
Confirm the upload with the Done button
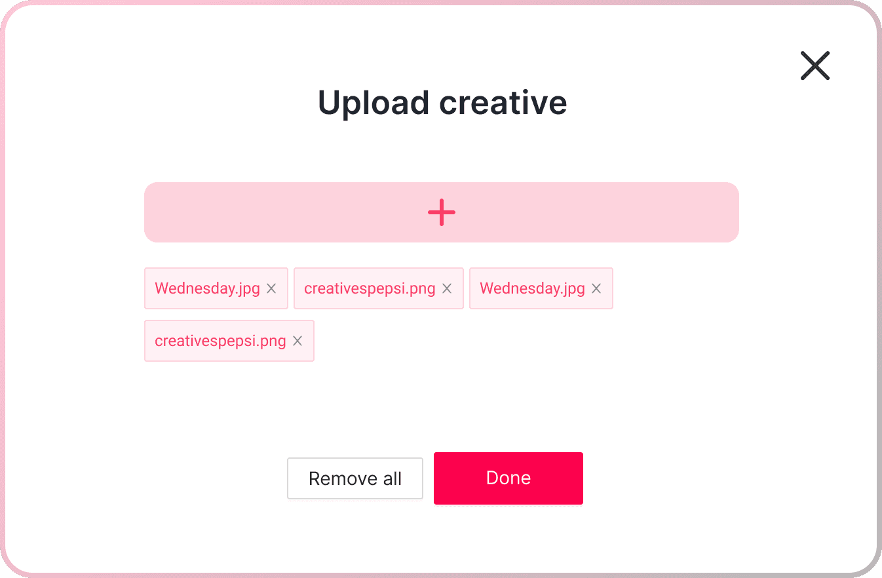click(x=508, y=478)
